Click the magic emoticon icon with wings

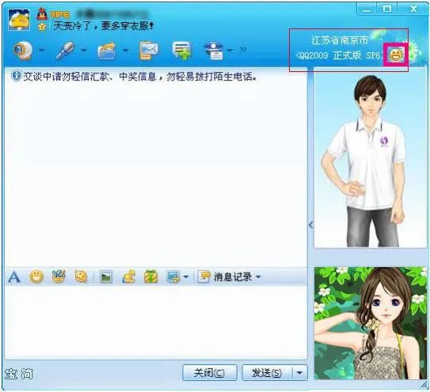coord(59,277)
